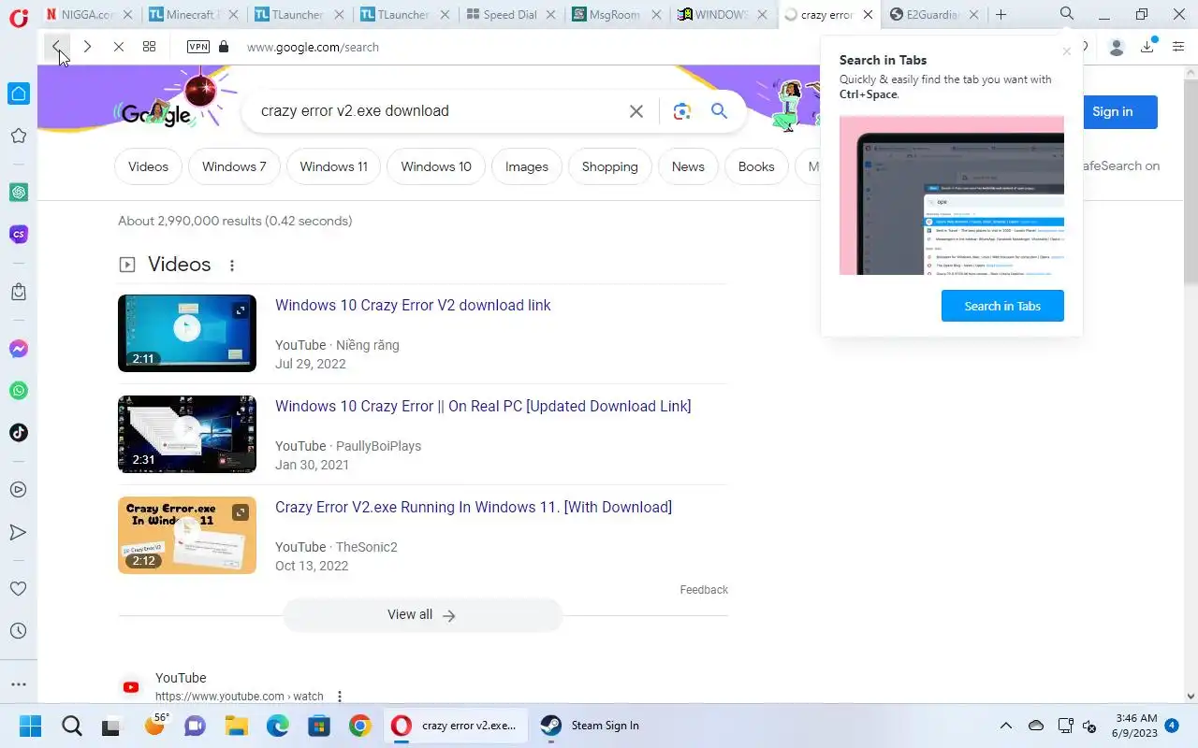Select the Shopping filter chip
1198x748 pixels.
point(609,166)
